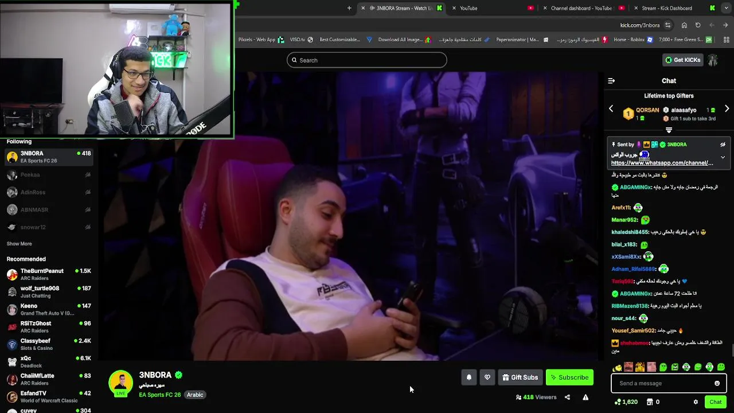The width and height of the screenshot is (734, 413).
Task: Send message with green Chat button
Action: coord(715,402)
